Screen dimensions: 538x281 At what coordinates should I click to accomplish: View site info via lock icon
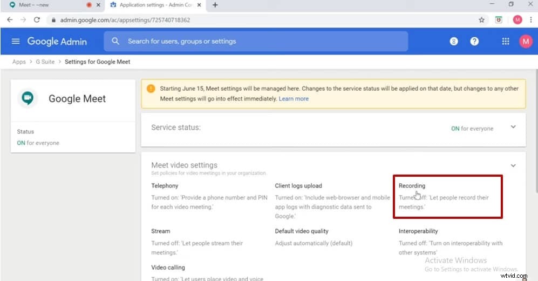(x=53, y=20)
